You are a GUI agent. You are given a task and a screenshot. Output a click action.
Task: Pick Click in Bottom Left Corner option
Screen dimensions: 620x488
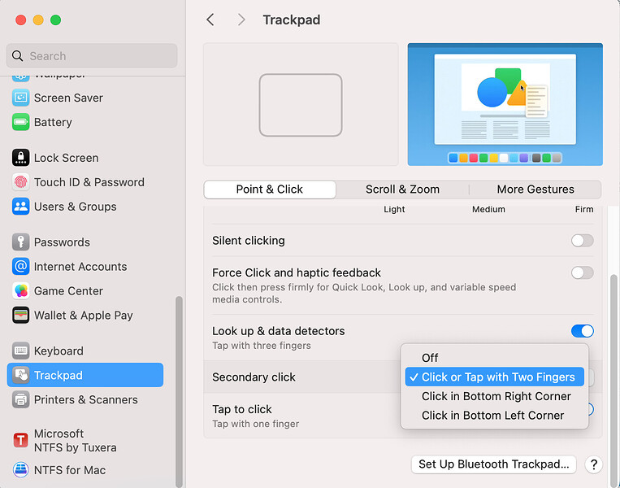[x=492, y=415]
